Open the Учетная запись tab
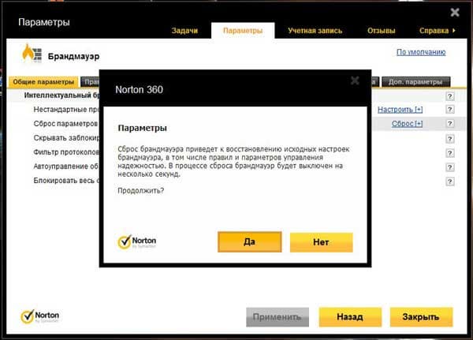Image resolution: width=473 pixels, height=340 pixels. [315, 31]
